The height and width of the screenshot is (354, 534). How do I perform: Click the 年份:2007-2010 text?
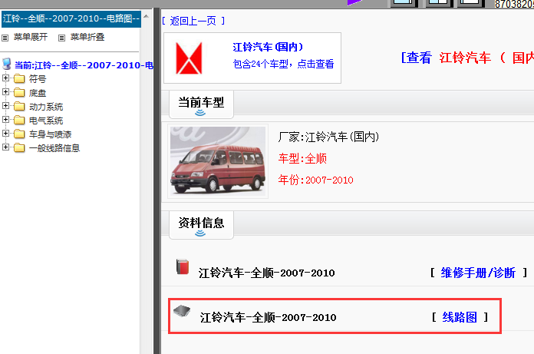(315, 180)
